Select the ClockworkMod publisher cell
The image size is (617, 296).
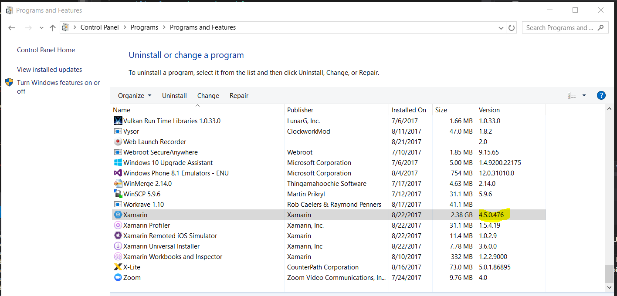point(308,131)
